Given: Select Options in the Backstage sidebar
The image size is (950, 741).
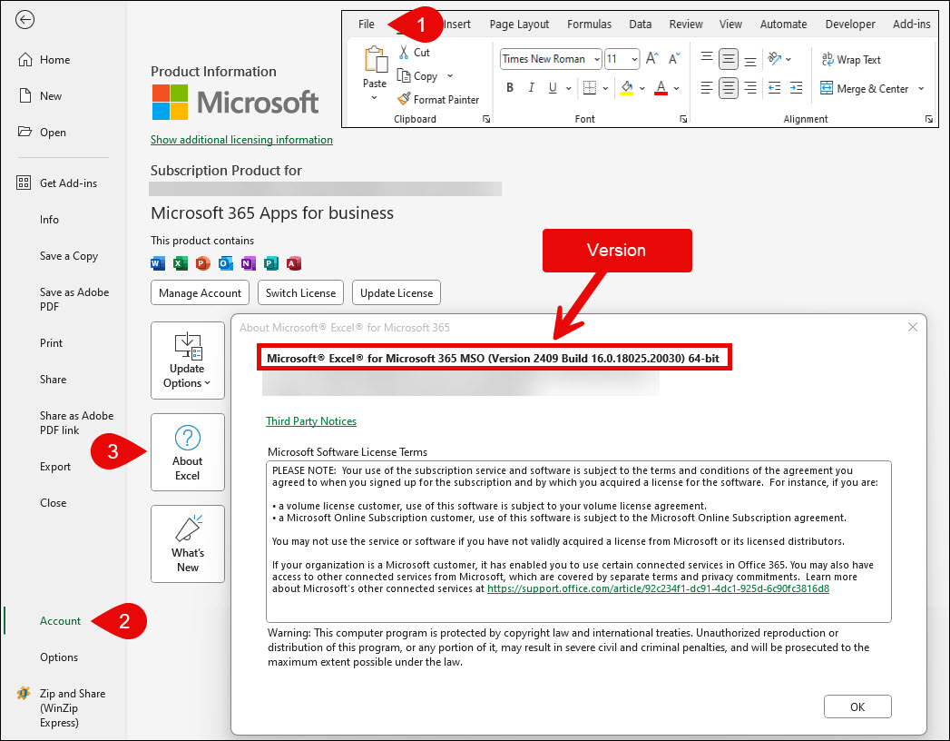Looking at the screenshot, I should point(59,657).
